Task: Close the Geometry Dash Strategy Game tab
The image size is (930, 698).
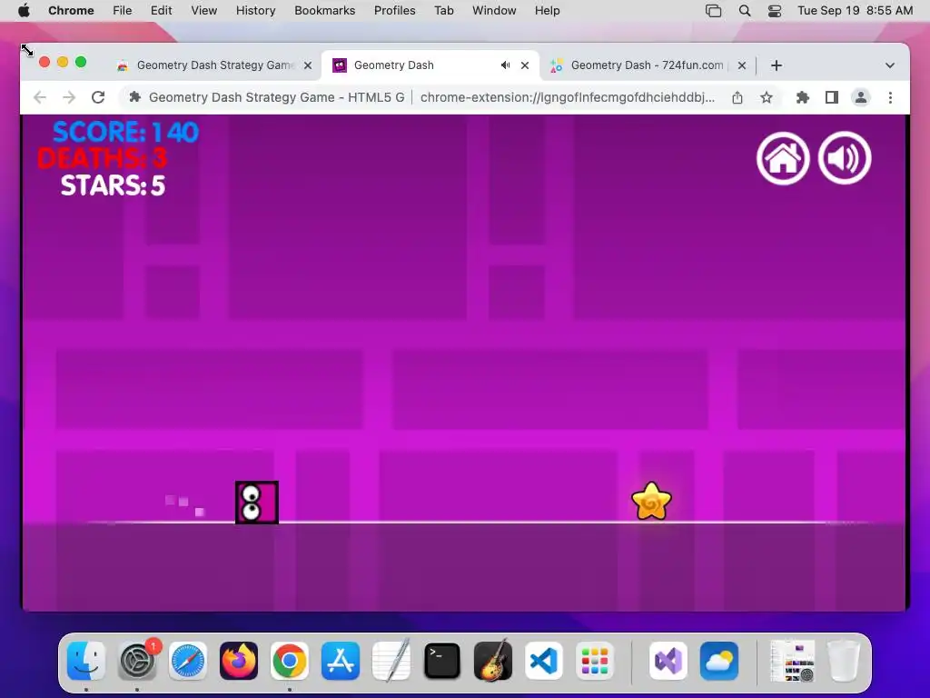Action: click(x=308, y=65)
